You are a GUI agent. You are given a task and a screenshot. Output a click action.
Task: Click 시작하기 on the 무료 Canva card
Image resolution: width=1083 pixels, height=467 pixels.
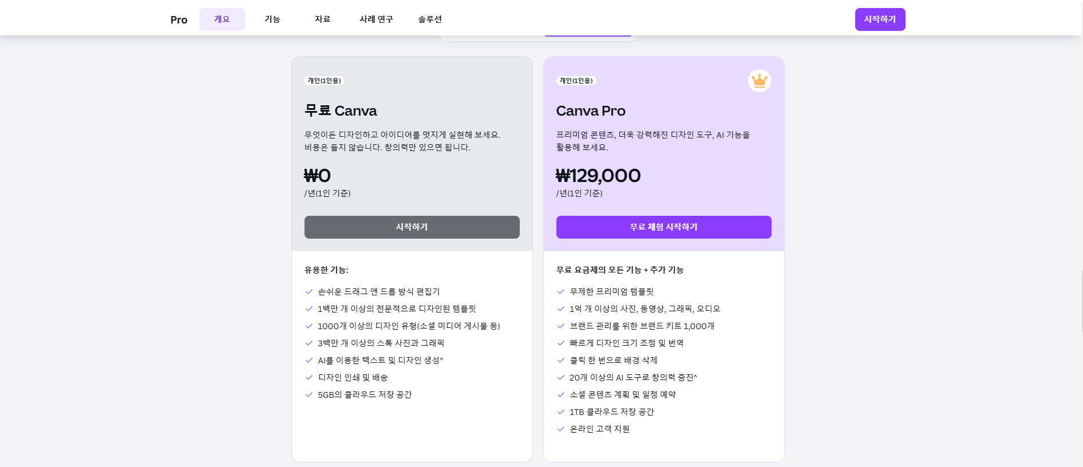coord(412,227)
